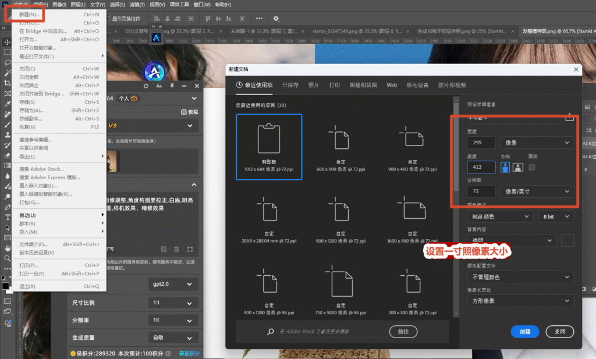Select the Spot Healing Brush tool

[7, 114]
